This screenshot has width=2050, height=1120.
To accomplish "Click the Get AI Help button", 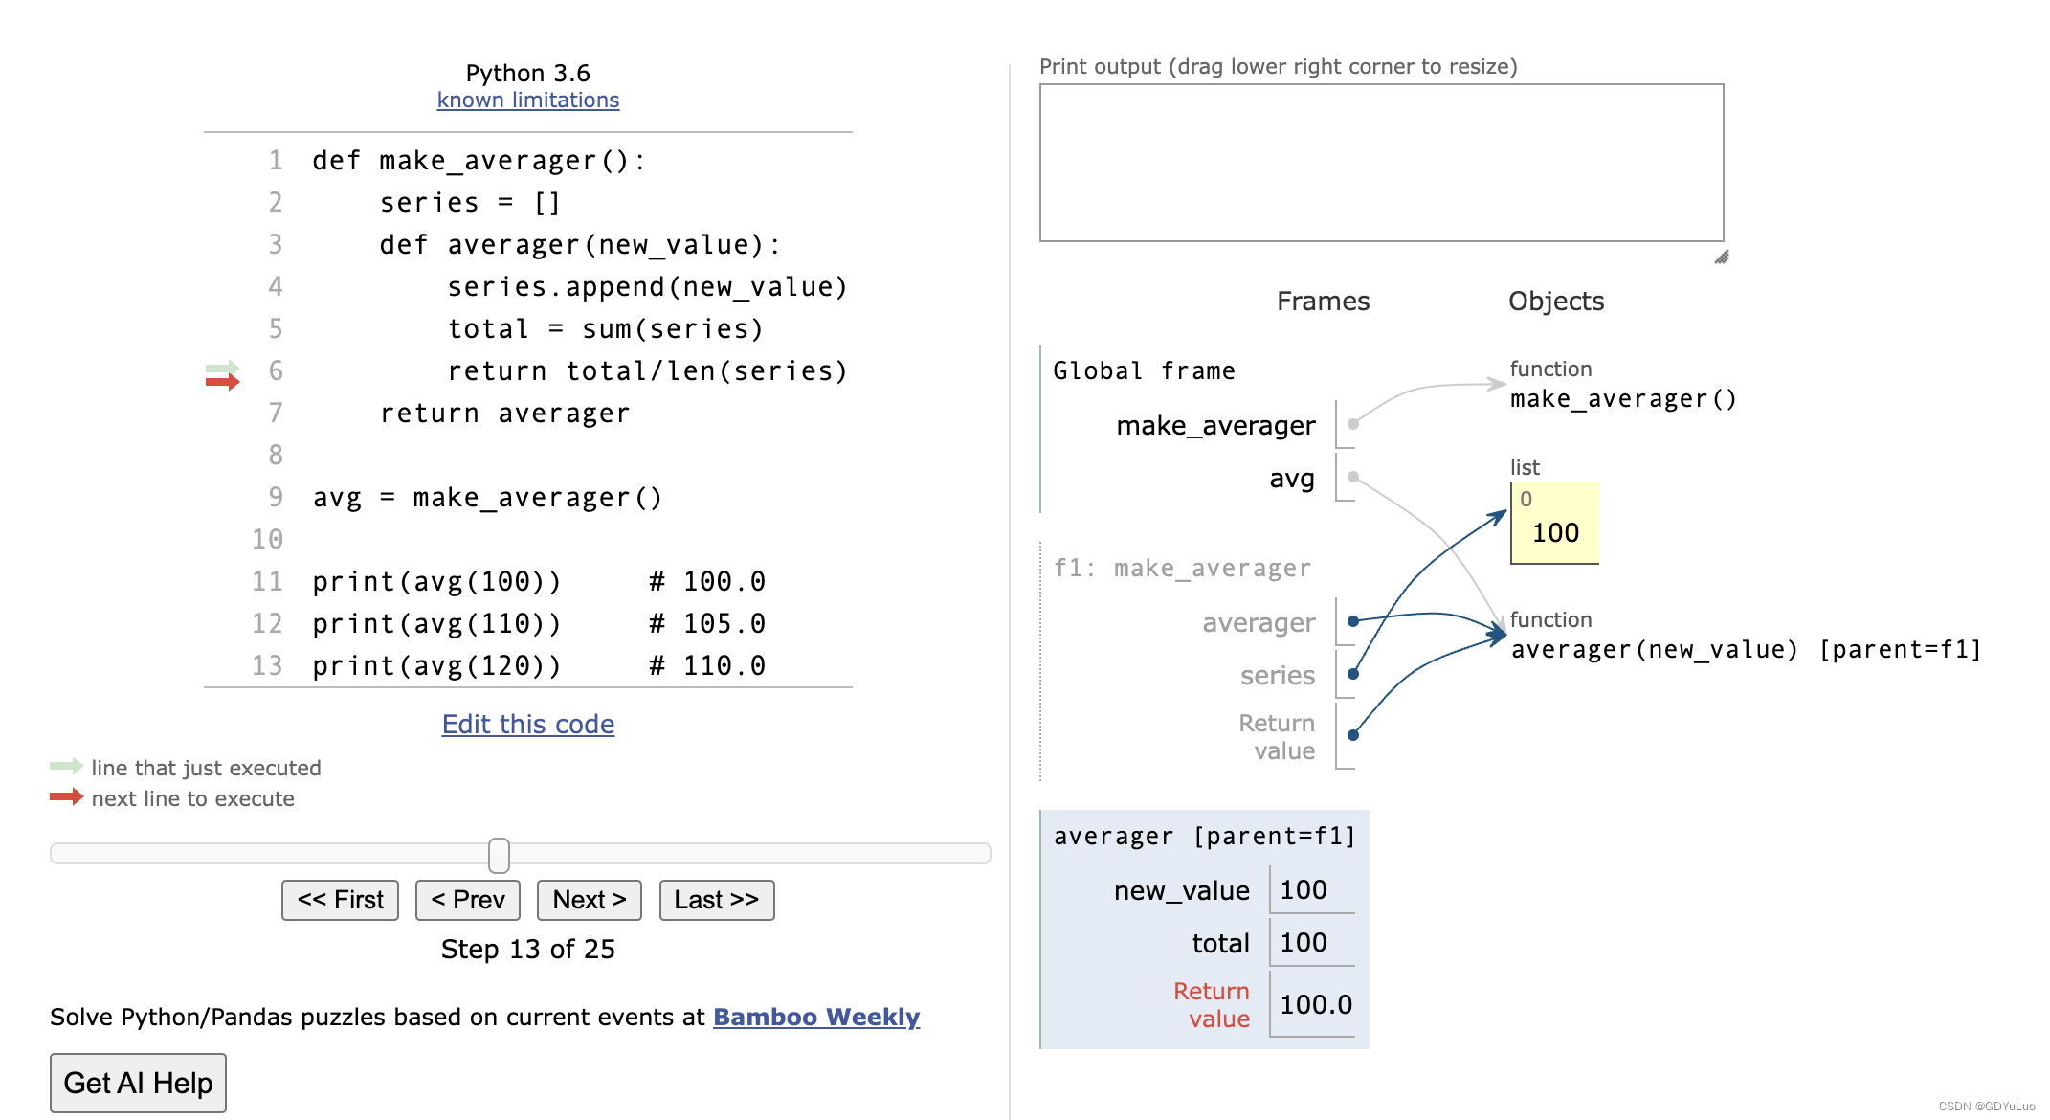I will pos(138,1083).
